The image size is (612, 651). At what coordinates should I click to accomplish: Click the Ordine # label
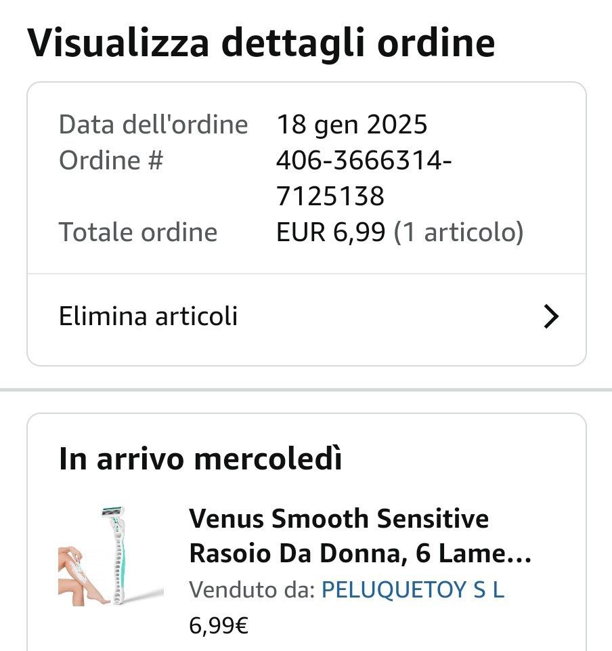pyautogui.click(x=111, y=161)
